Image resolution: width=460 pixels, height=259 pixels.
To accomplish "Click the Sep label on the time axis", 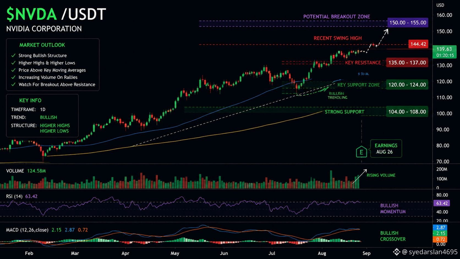I will point(366,253).
